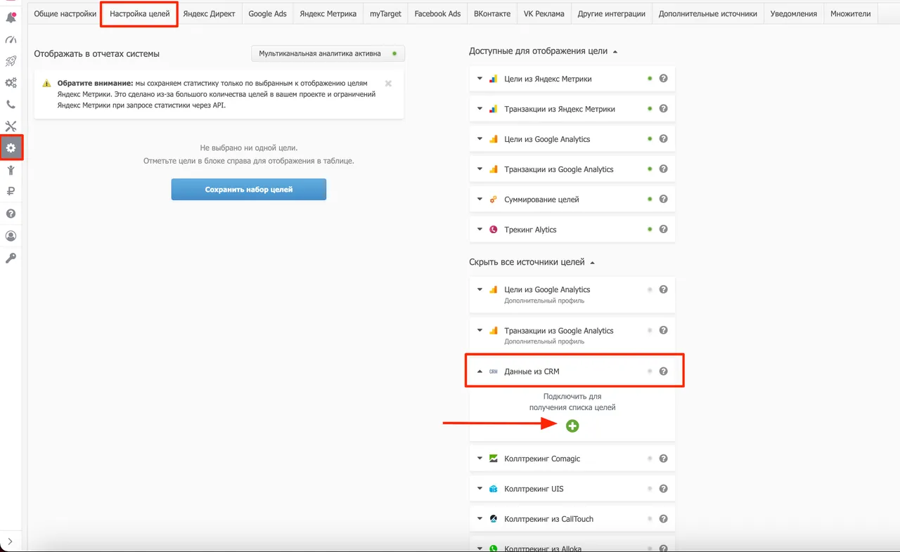
Task: Open help for Коллтрекинг из CallTouch
Action: [663, 518]
